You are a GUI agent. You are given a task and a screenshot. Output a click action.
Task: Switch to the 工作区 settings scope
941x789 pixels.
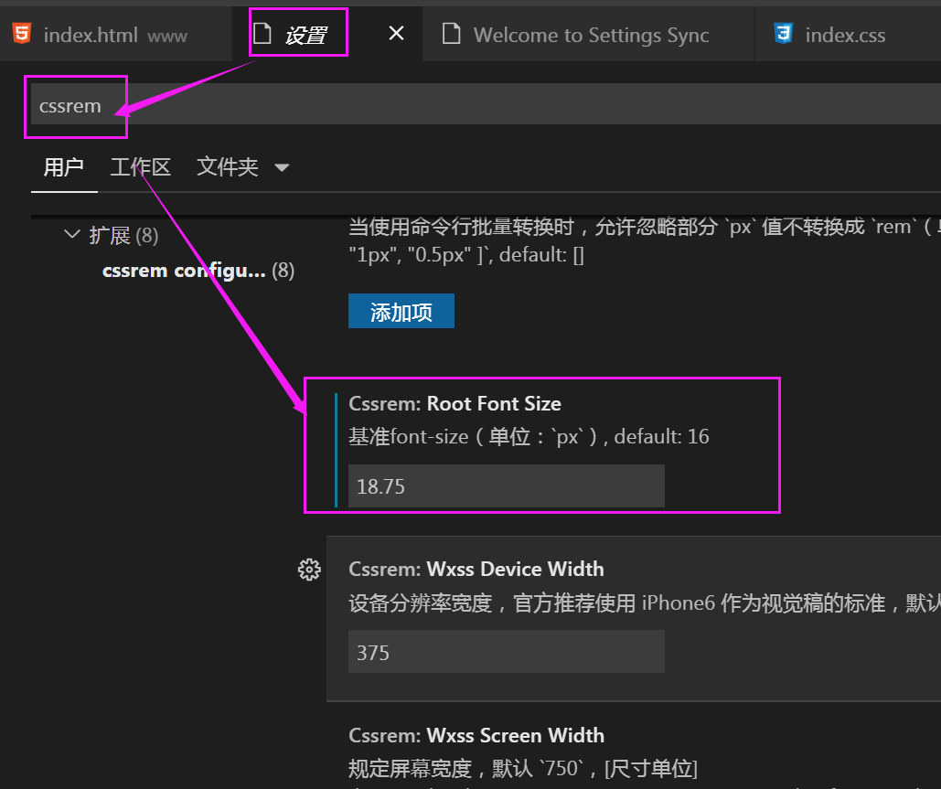(141, 166)
